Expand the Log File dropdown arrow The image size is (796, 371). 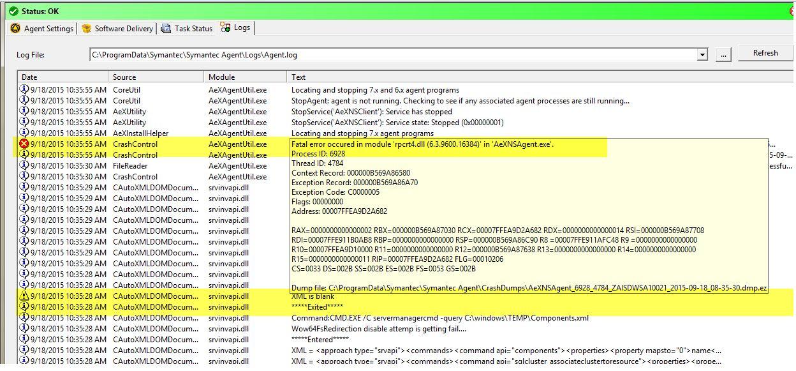(x=702, y=55)
